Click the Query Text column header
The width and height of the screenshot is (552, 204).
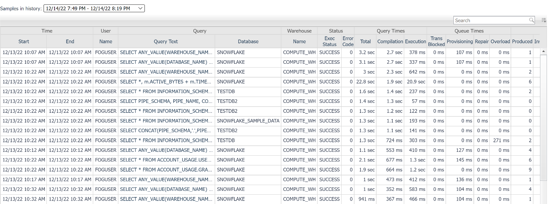click(x=166, y=41)
